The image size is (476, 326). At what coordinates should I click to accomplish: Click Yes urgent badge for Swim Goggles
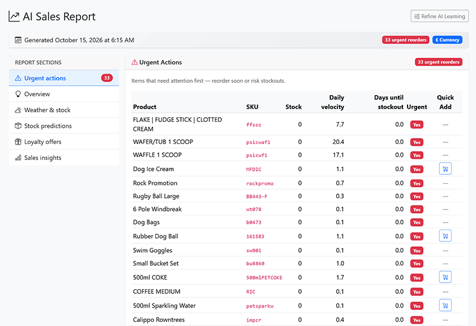(x=417, y=250)
